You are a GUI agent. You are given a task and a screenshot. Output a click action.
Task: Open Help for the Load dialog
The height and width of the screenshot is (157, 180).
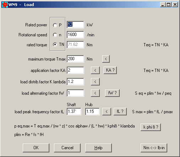(98, 148)
